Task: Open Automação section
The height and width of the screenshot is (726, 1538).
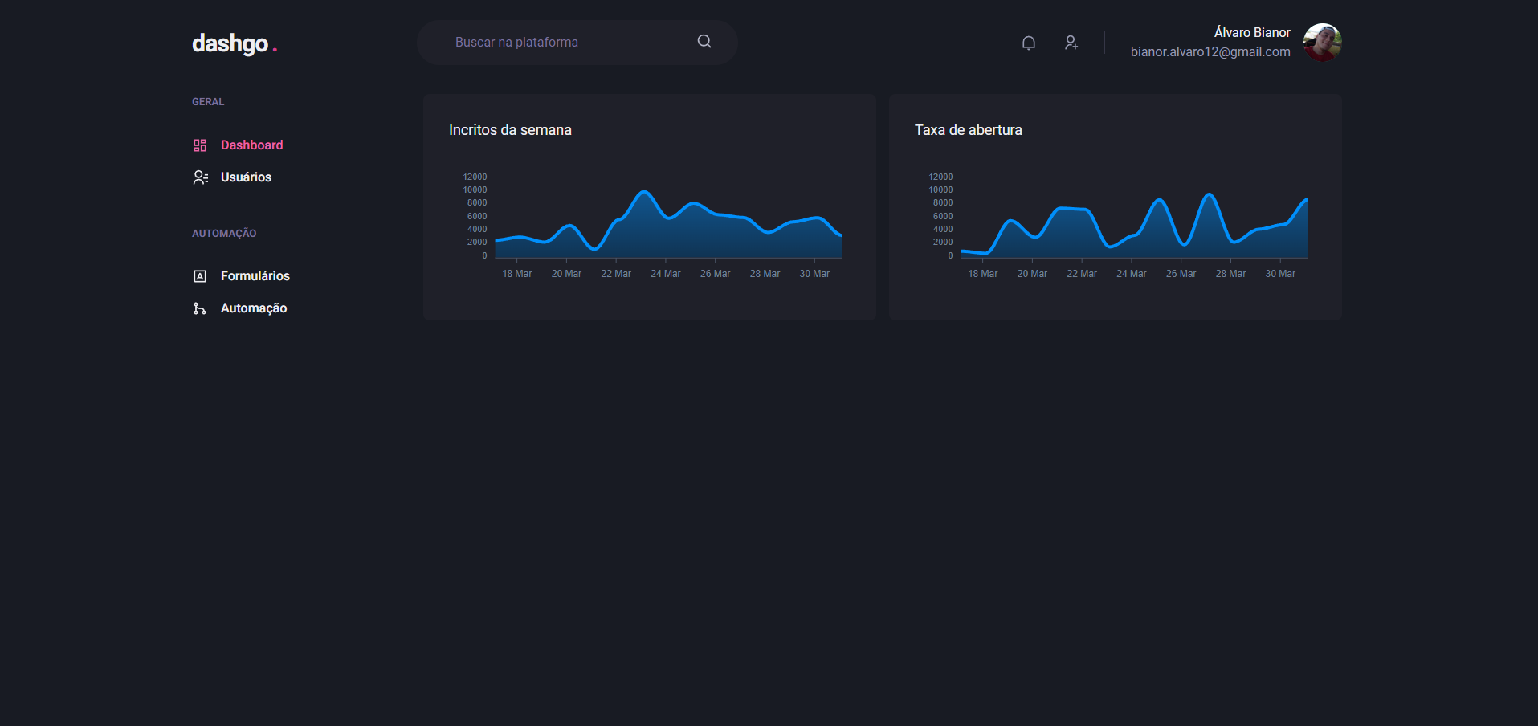Action: [x=253, y=308]
